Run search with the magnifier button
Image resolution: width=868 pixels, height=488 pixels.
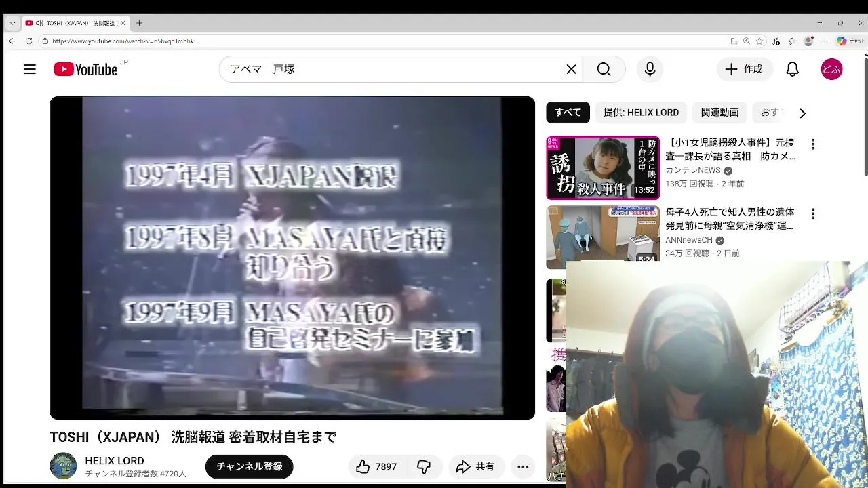(604, 69)
